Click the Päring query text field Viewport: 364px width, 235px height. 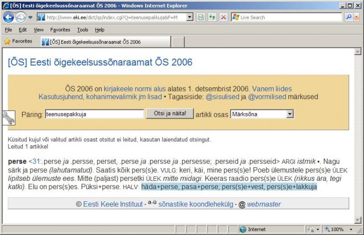pos(94,114)
